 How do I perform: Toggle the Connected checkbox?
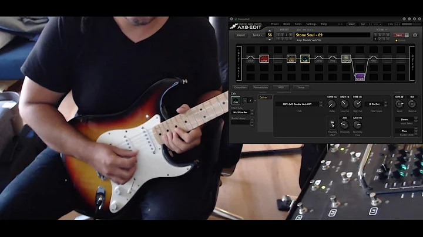(236, 19)
